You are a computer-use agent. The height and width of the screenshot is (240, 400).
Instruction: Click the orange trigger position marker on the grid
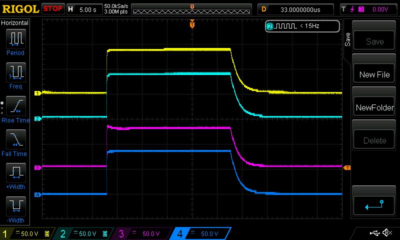click(x=192, y=24)
